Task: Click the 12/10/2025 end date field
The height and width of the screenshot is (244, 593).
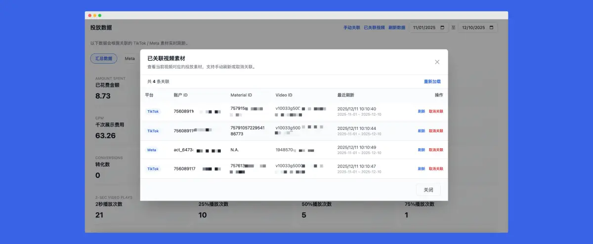Action: point(478,28)
